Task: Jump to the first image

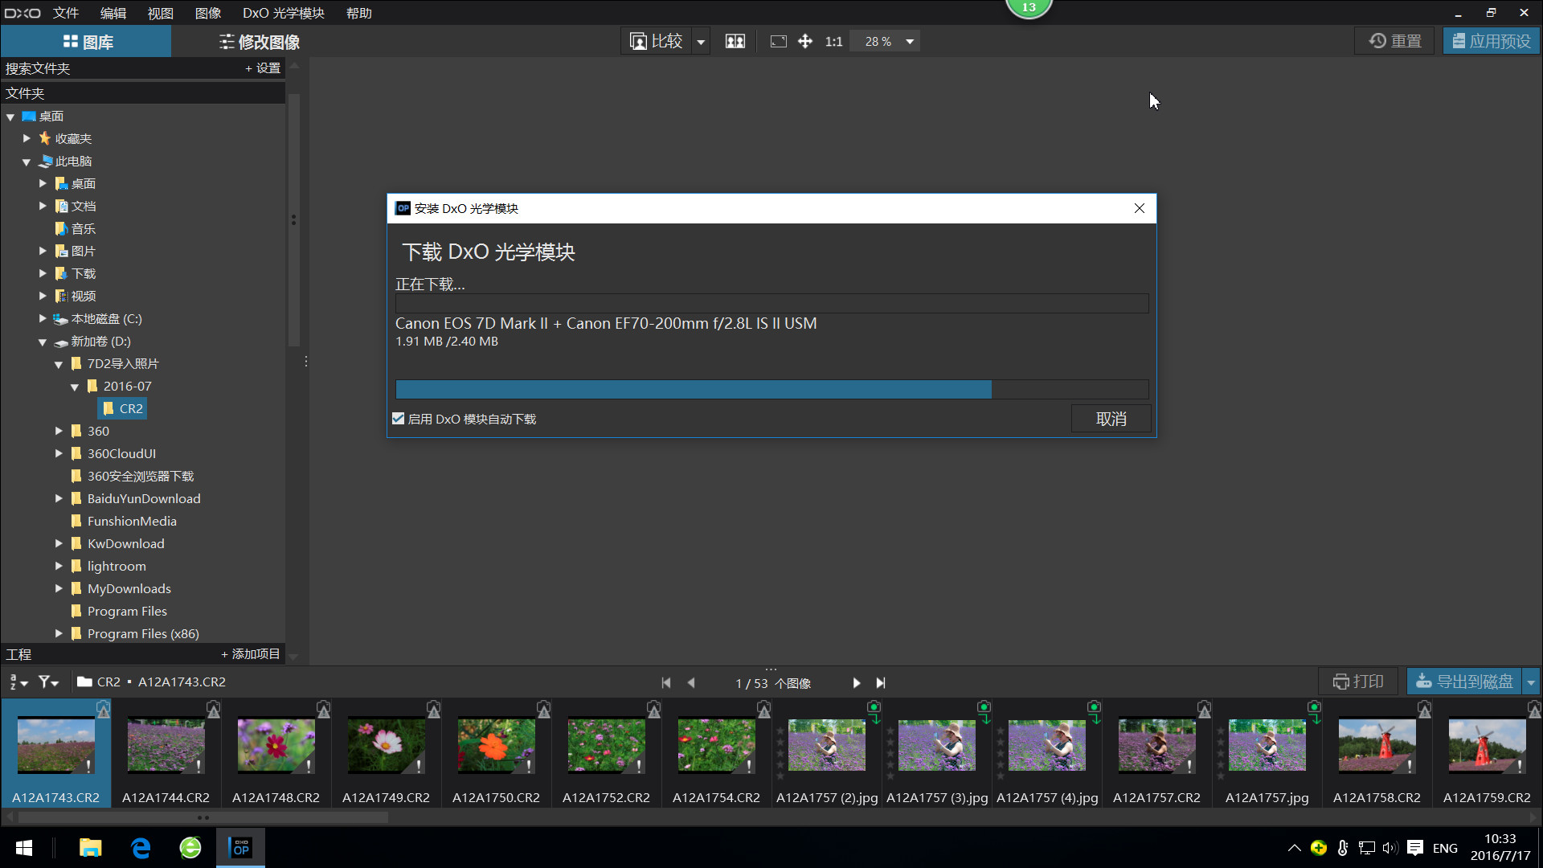Action: 665,682
